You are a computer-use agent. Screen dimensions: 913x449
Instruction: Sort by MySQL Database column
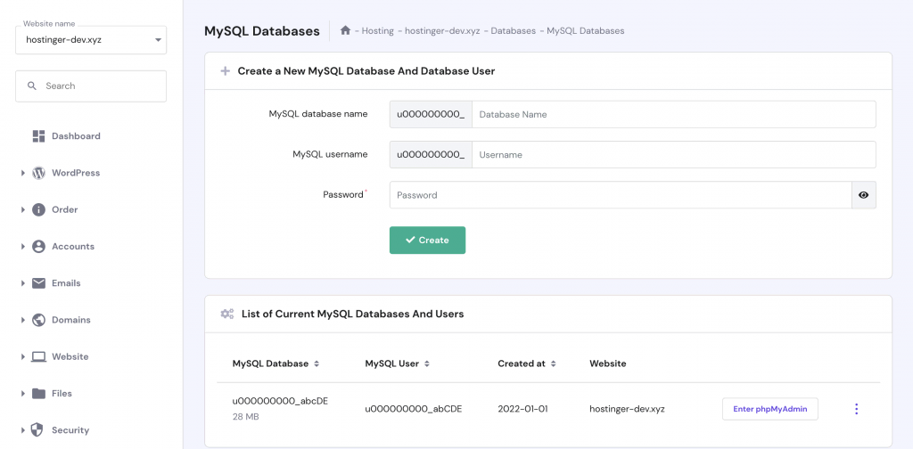tap(317, 364)
